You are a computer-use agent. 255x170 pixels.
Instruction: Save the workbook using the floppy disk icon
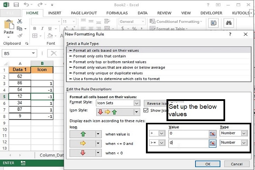click(x=16, y=5)
